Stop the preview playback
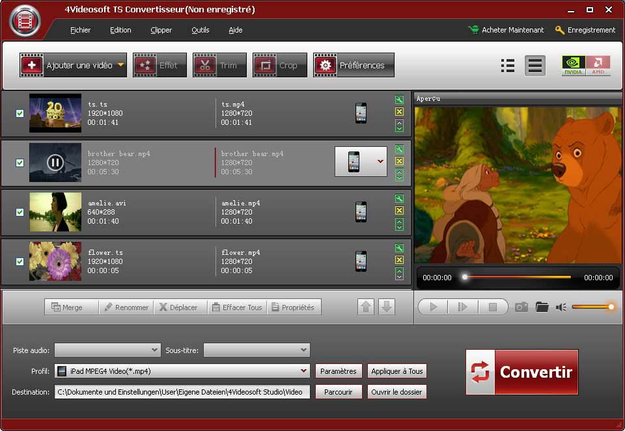Image resolution: width=625 pixels, height=431 pixels. click(493, 307)
